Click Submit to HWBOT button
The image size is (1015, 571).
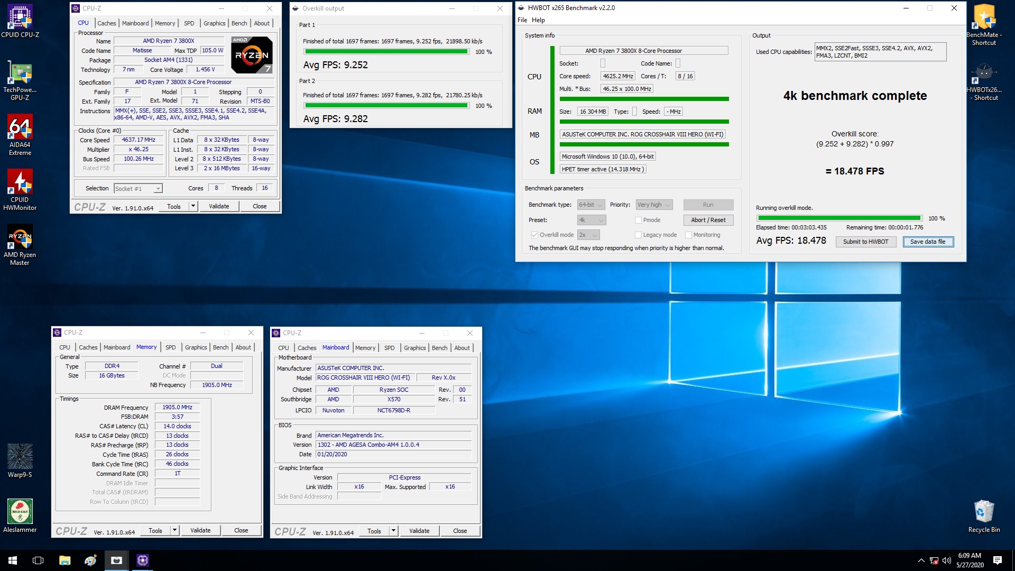(x=865, y=242)
